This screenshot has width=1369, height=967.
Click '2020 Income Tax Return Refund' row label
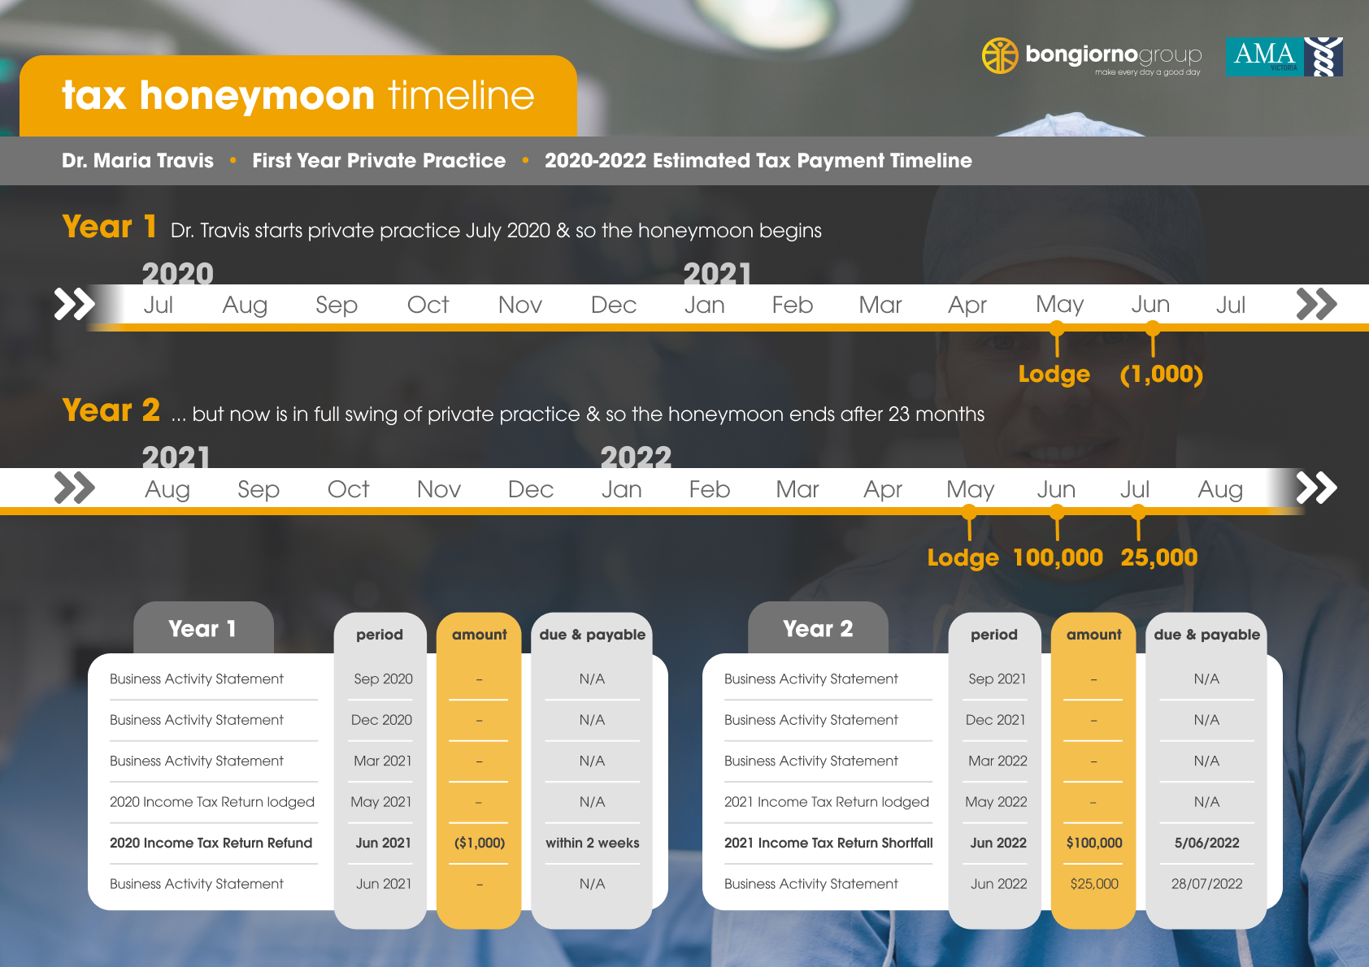point(211,843)
